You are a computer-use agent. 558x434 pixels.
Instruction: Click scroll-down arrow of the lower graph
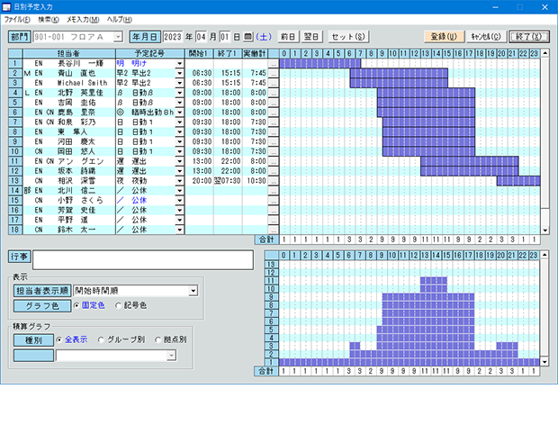point(544,362)
